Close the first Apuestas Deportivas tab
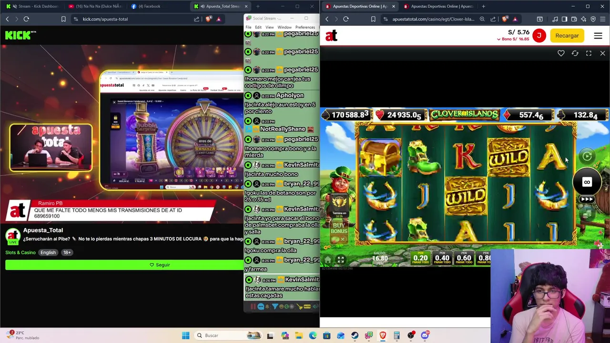Image resolution: width=610 pixels, height=343 pixels. (x=393, y=6)
